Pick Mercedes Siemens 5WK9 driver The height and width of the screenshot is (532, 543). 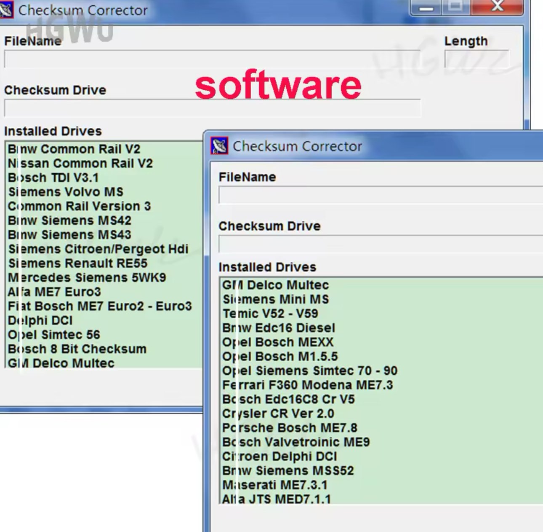point(87,278)
